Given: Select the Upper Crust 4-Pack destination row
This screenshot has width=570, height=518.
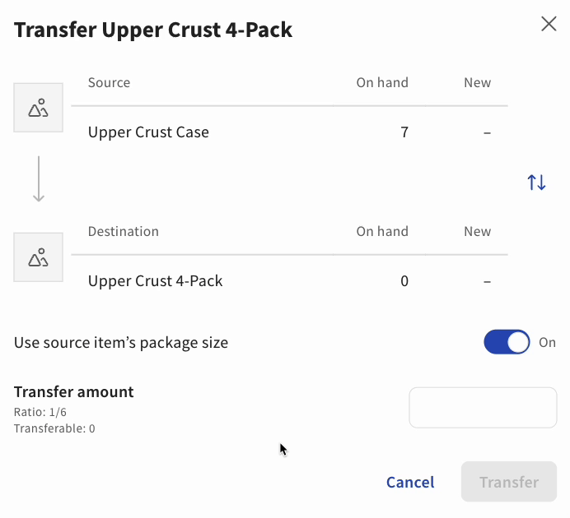Looking at the screenshot, I should [x=156, y=281].
